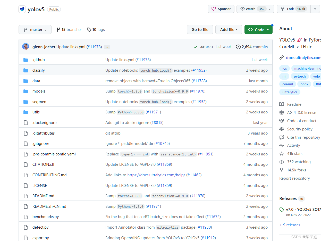321x241 pixels.
Task: Open the CONTRIBUTING.md file
Action: (49, 175)
